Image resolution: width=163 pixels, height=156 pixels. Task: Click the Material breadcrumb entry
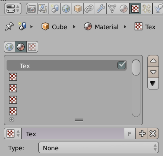(101, 27)
